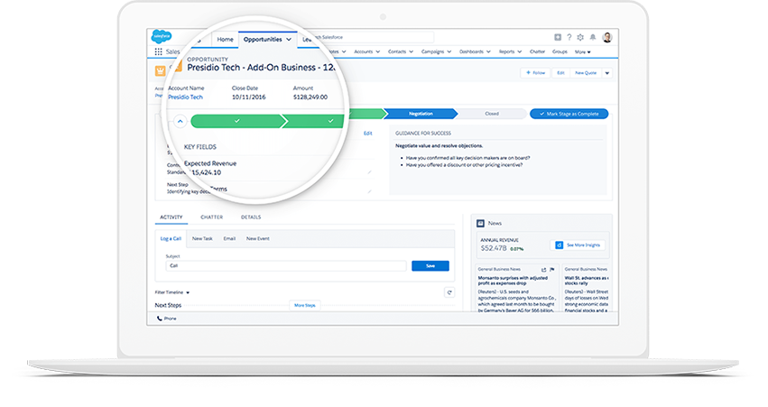Expand the Reports nav dropdown

tap(520, 51)
